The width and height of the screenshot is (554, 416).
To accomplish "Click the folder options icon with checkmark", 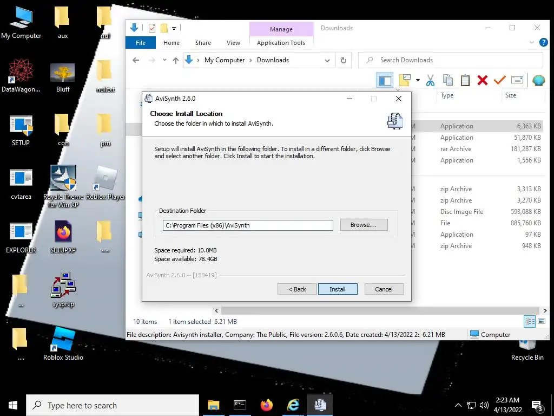I will (x=405, y=80).
